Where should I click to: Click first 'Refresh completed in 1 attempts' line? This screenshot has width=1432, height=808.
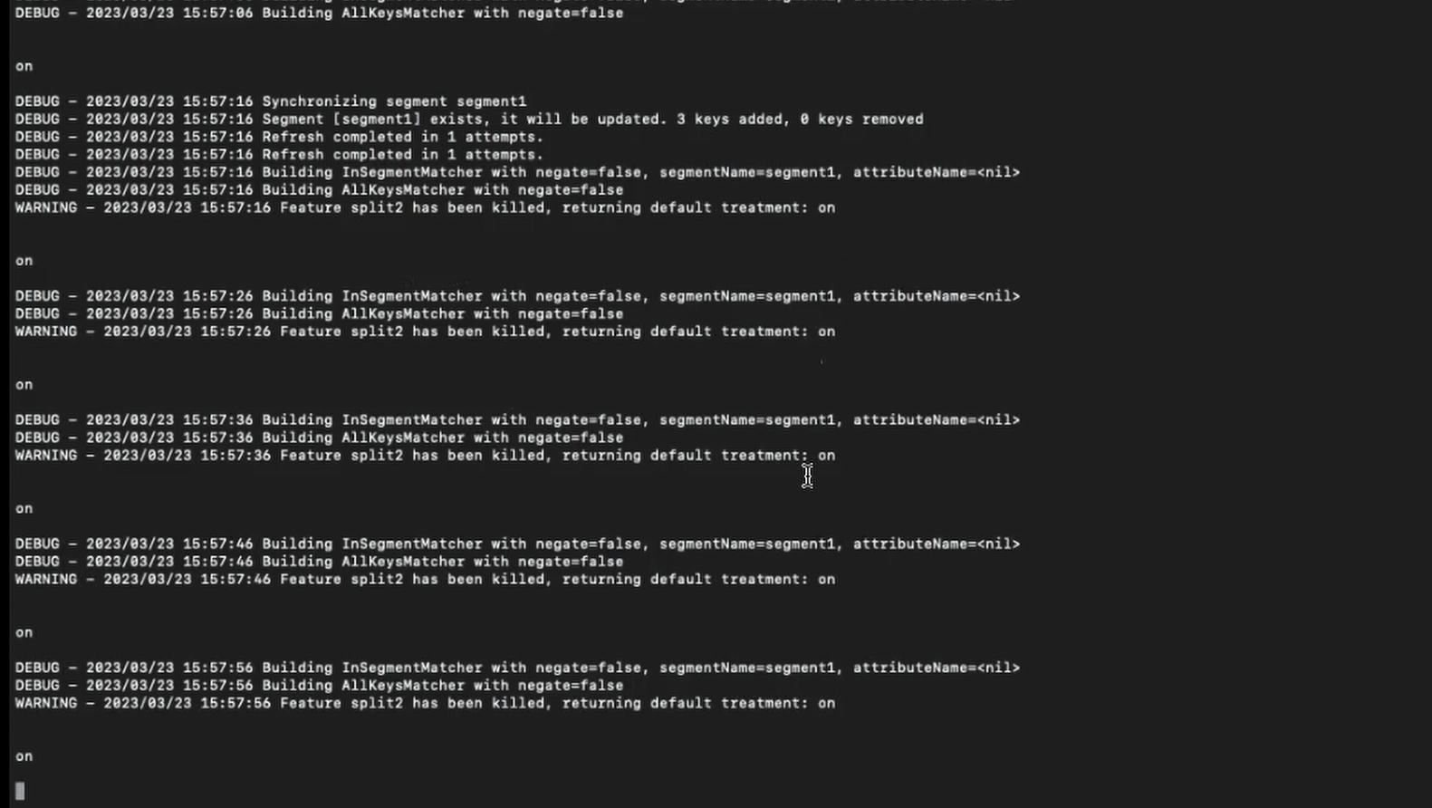pyautogui.click(x=279, y=137)
